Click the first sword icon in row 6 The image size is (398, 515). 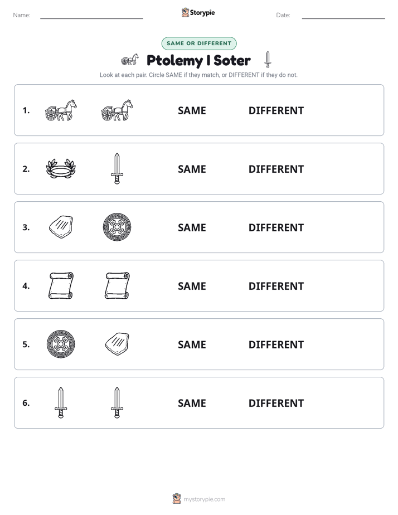click(x=61, y=402)
